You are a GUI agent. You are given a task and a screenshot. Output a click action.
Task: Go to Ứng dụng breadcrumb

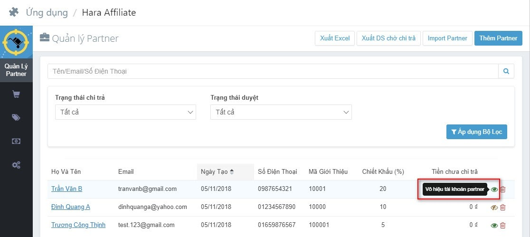(x=47, y=12)
